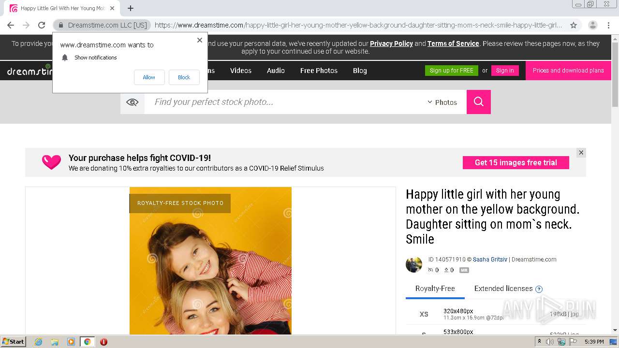
Task: Open the Photos search type dropdown
Action: 442,102
